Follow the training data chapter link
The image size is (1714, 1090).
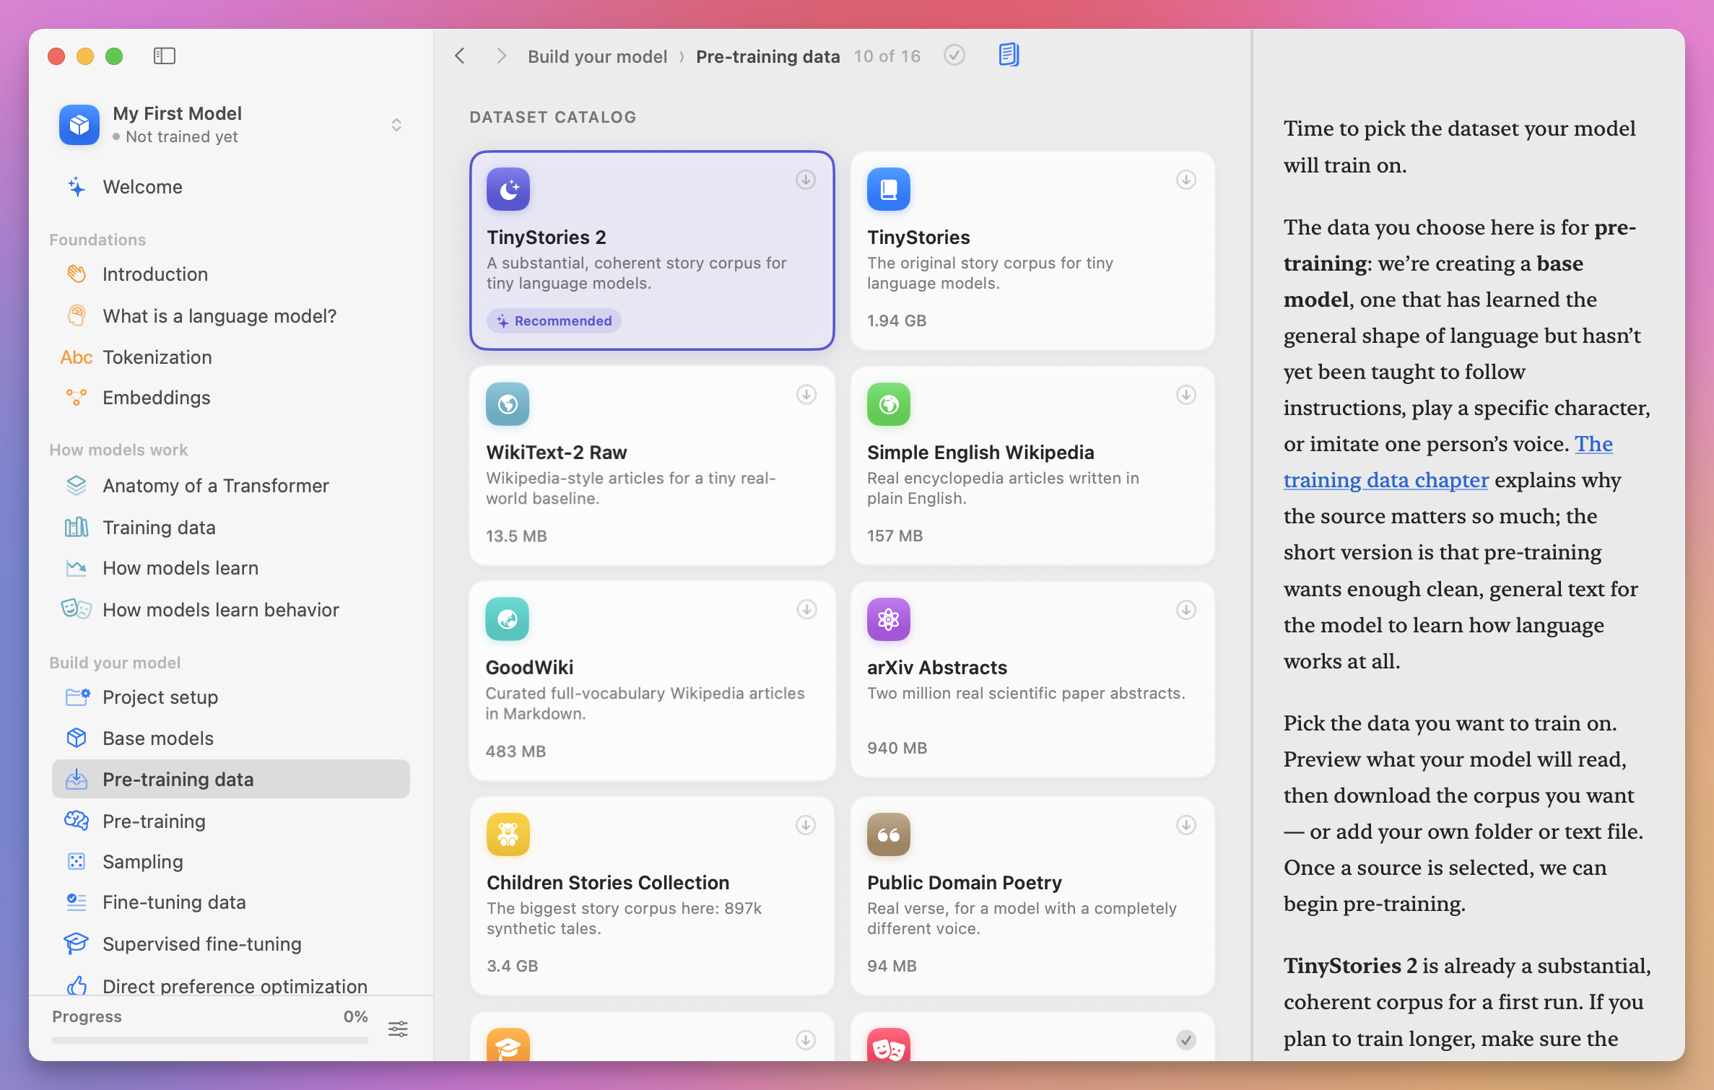[x=1386, y=480]
